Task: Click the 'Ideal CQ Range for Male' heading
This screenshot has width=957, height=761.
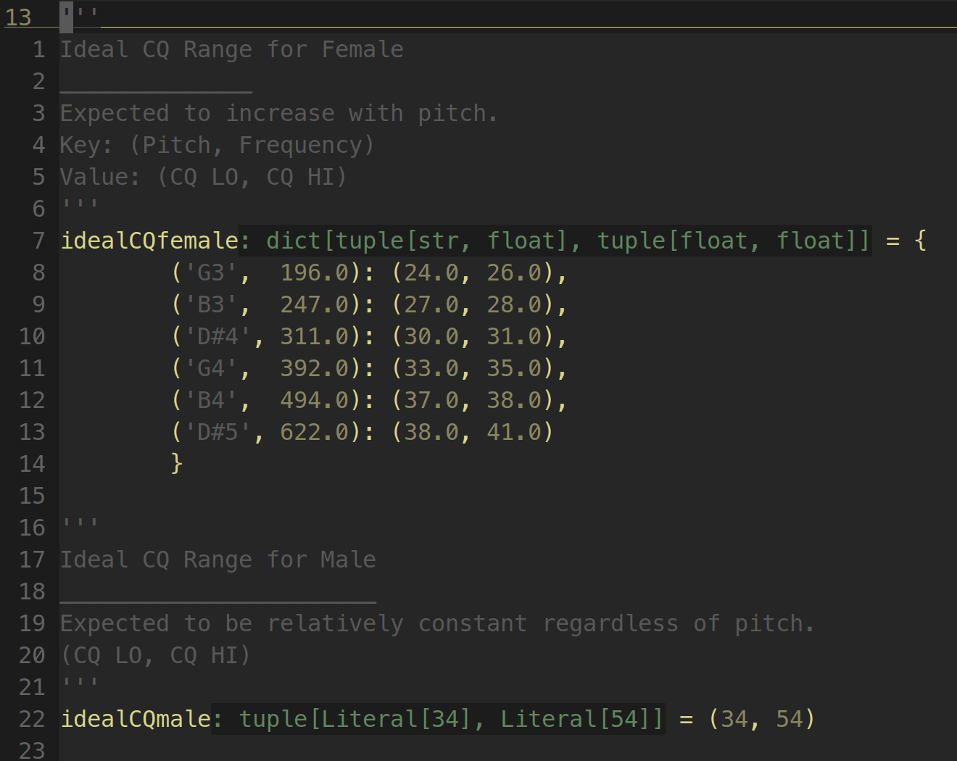Action: click(217, 560)
